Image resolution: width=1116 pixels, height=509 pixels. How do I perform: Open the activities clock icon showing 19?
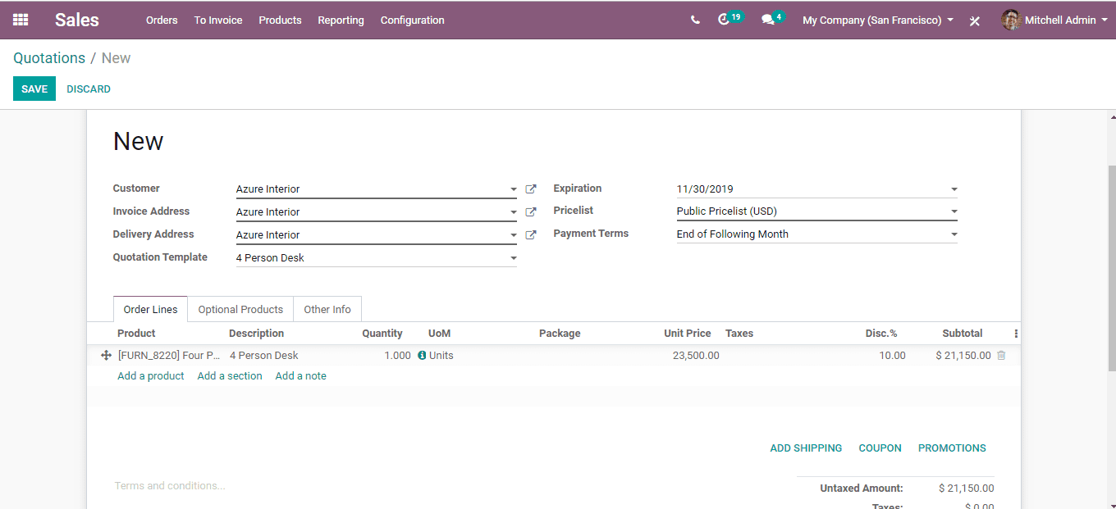click(725, 20)
